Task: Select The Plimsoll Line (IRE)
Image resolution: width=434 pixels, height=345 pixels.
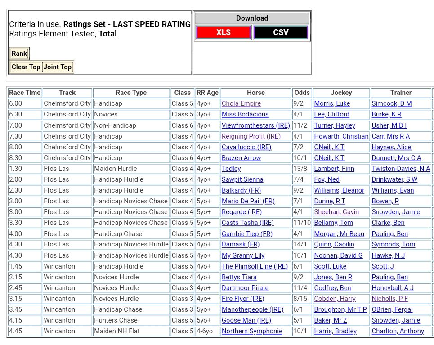Action: [x=255, y=266]
